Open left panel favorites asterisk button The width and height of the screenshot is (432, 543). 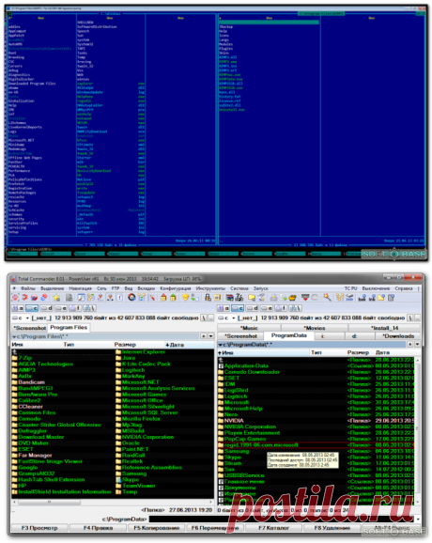(204, 336)
